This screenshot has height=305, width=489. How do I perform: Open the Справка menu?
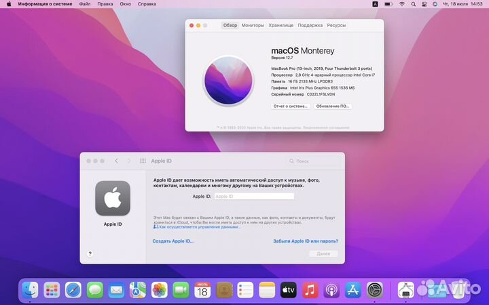147,4
